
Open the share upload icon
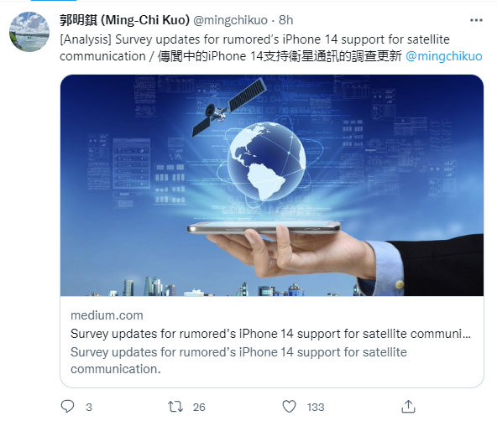tap(408, 407)
